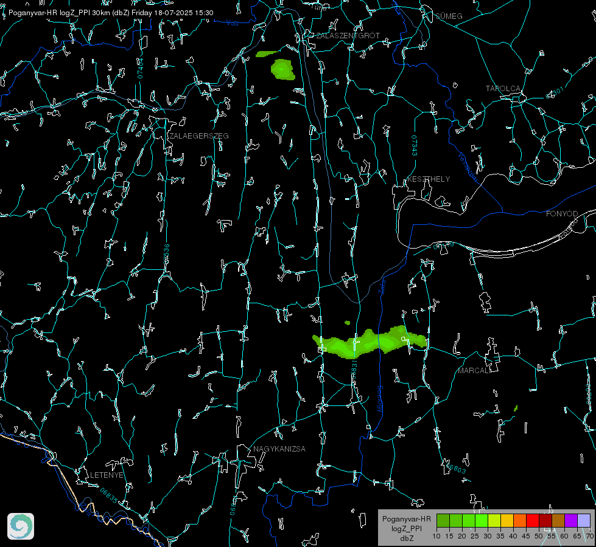Click the tiny radar echo southeast of Marcali
Image resolution: width=596 pixels, height=547 pixels.
(x=516, y=408)
